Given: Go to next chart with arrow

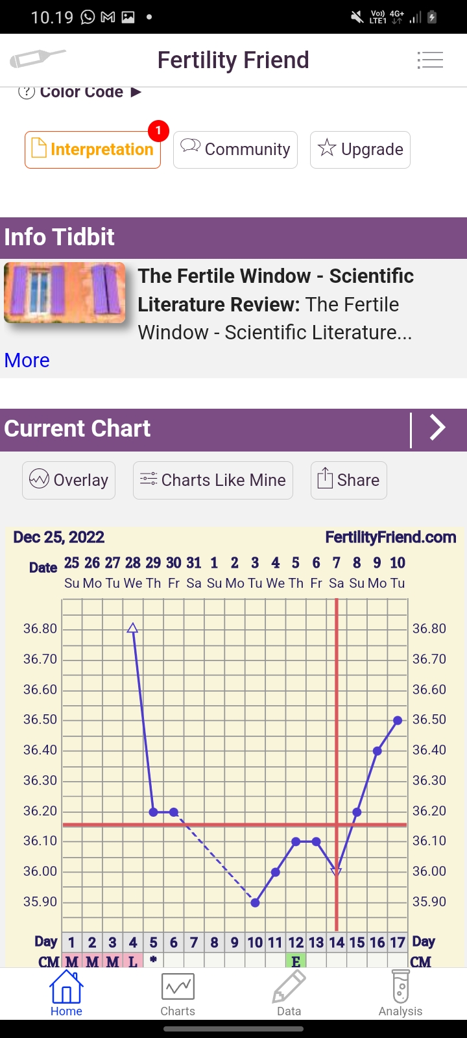Looking at the screenshot, I should pos(438,428).
